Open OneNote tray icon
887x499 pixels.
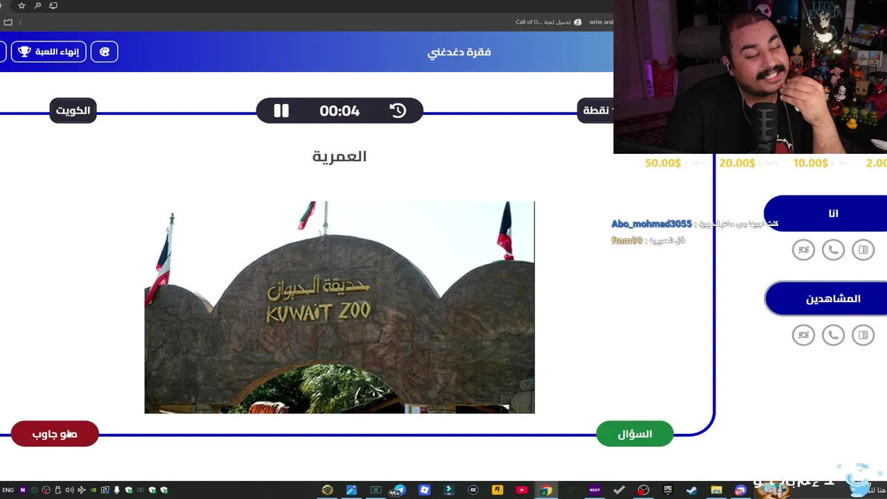point(22,490)
